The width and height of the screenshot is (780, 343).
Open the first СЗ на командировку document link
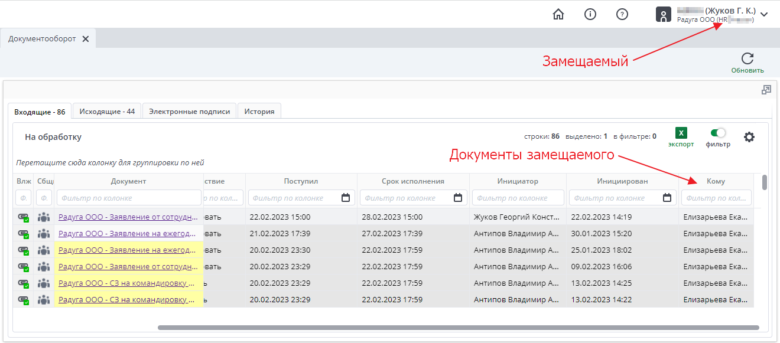coord(128,283)
